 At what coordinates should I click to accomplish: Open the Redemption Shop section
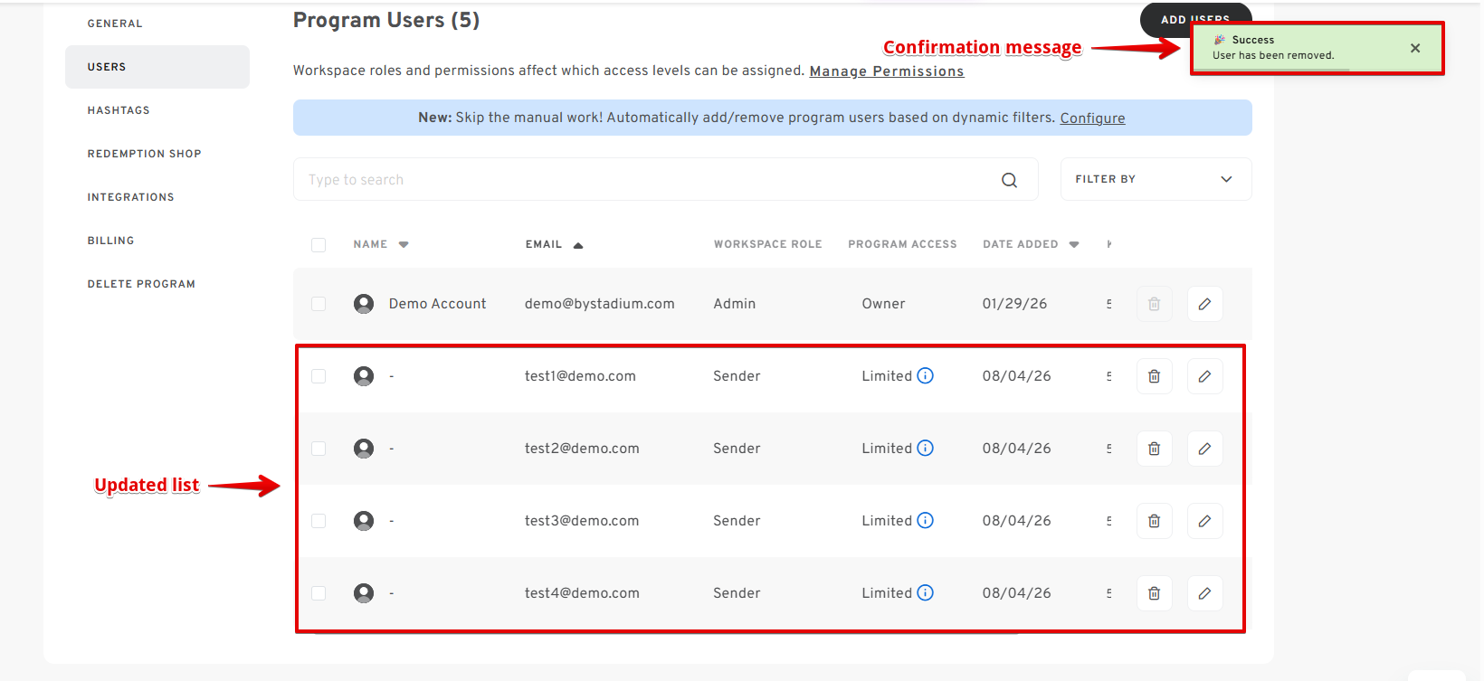(x=145, y=154)
